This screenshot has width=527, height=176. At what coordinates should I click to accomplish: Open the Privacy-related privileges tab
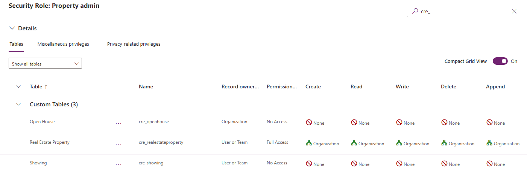pos(134,44)
